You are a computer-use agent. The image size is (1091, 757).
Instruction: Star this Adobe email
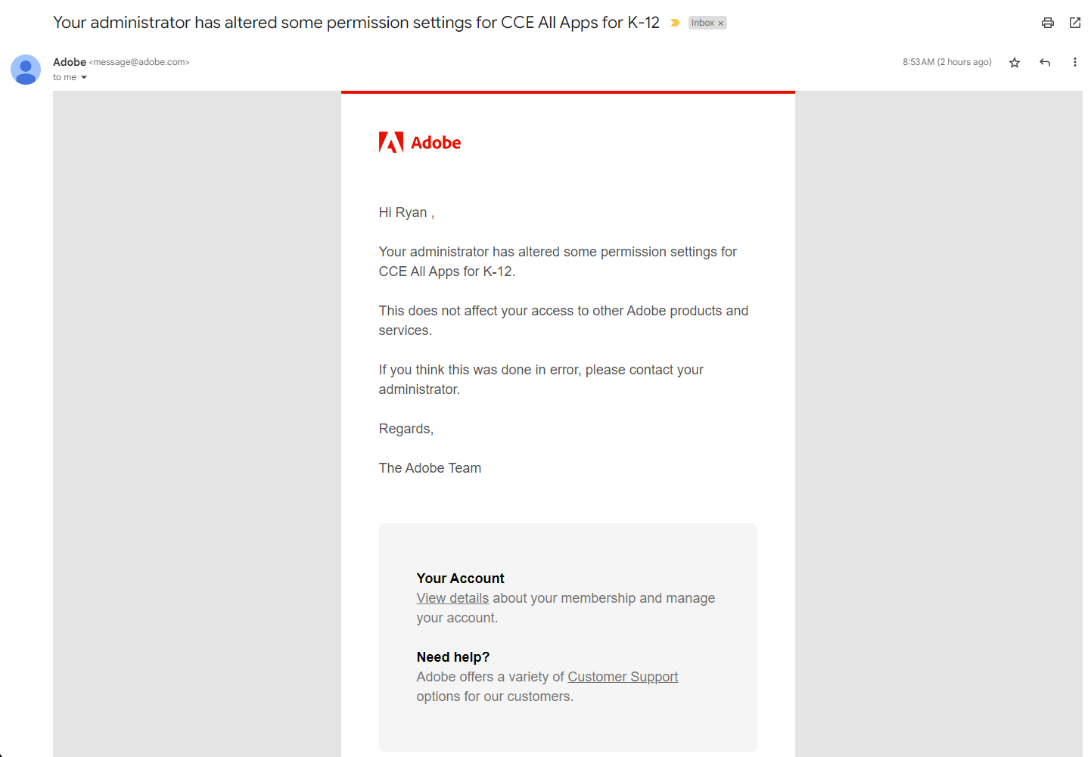pyautogui.click(x=1015, y=63)
